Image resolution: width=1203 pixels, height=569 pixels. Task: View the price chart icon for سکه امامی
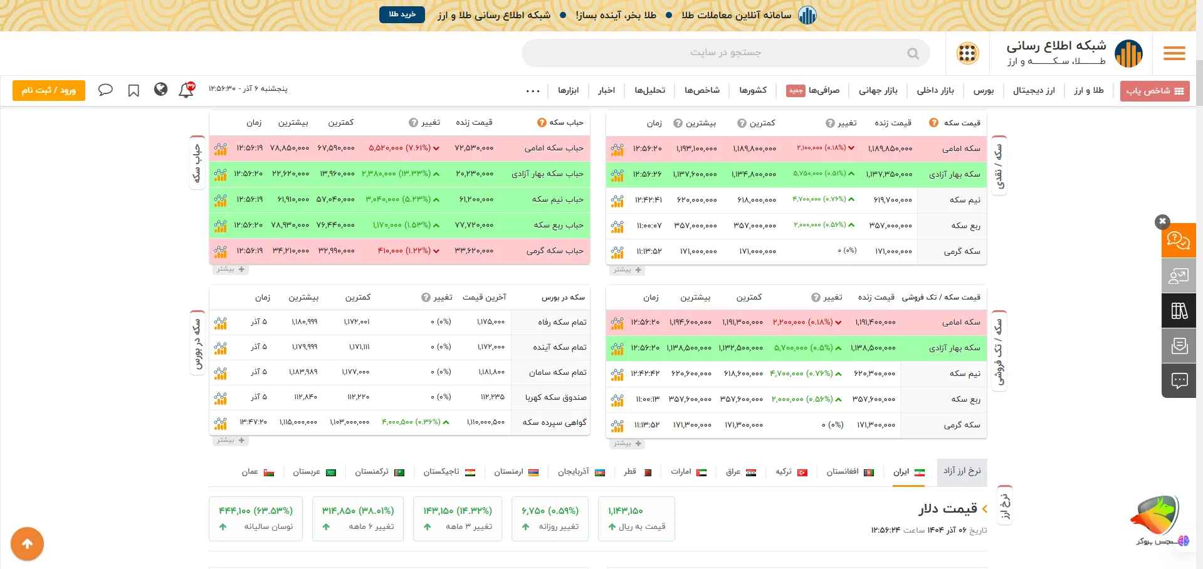point(616,150)
